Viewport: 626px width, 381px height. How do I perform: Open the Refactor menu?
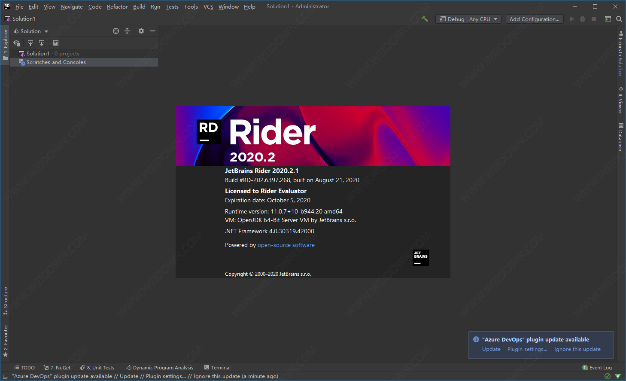(x=117, y=6)
